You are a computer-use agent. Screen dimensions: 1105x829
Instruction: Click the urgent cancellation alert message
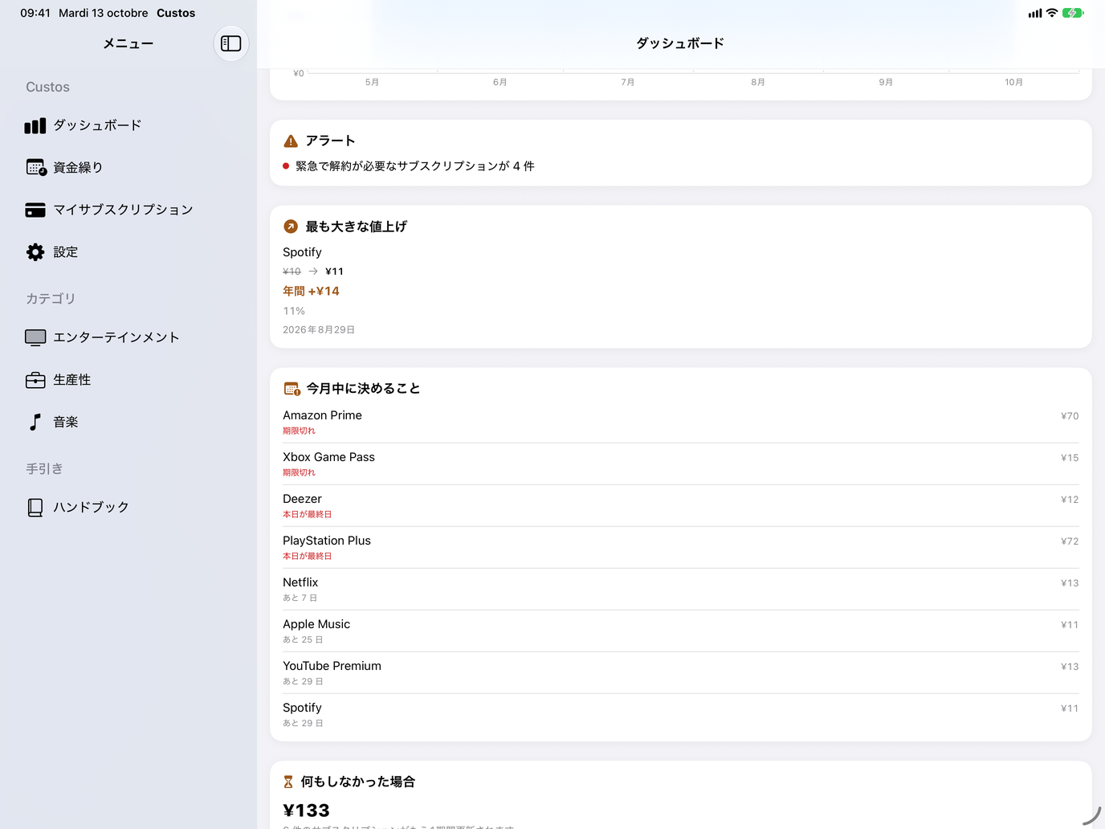pos(415,166)
